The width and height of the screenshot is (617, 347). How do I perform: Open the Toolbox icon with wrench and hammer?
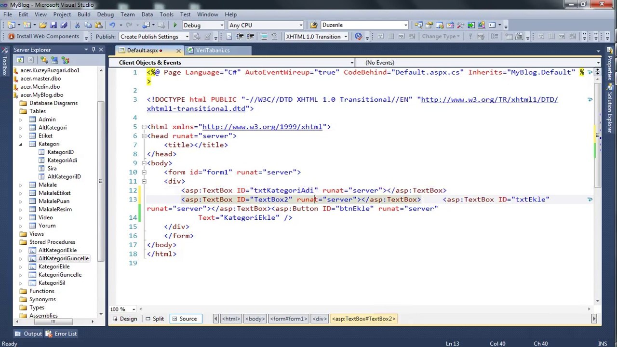(x=461, y=25)
